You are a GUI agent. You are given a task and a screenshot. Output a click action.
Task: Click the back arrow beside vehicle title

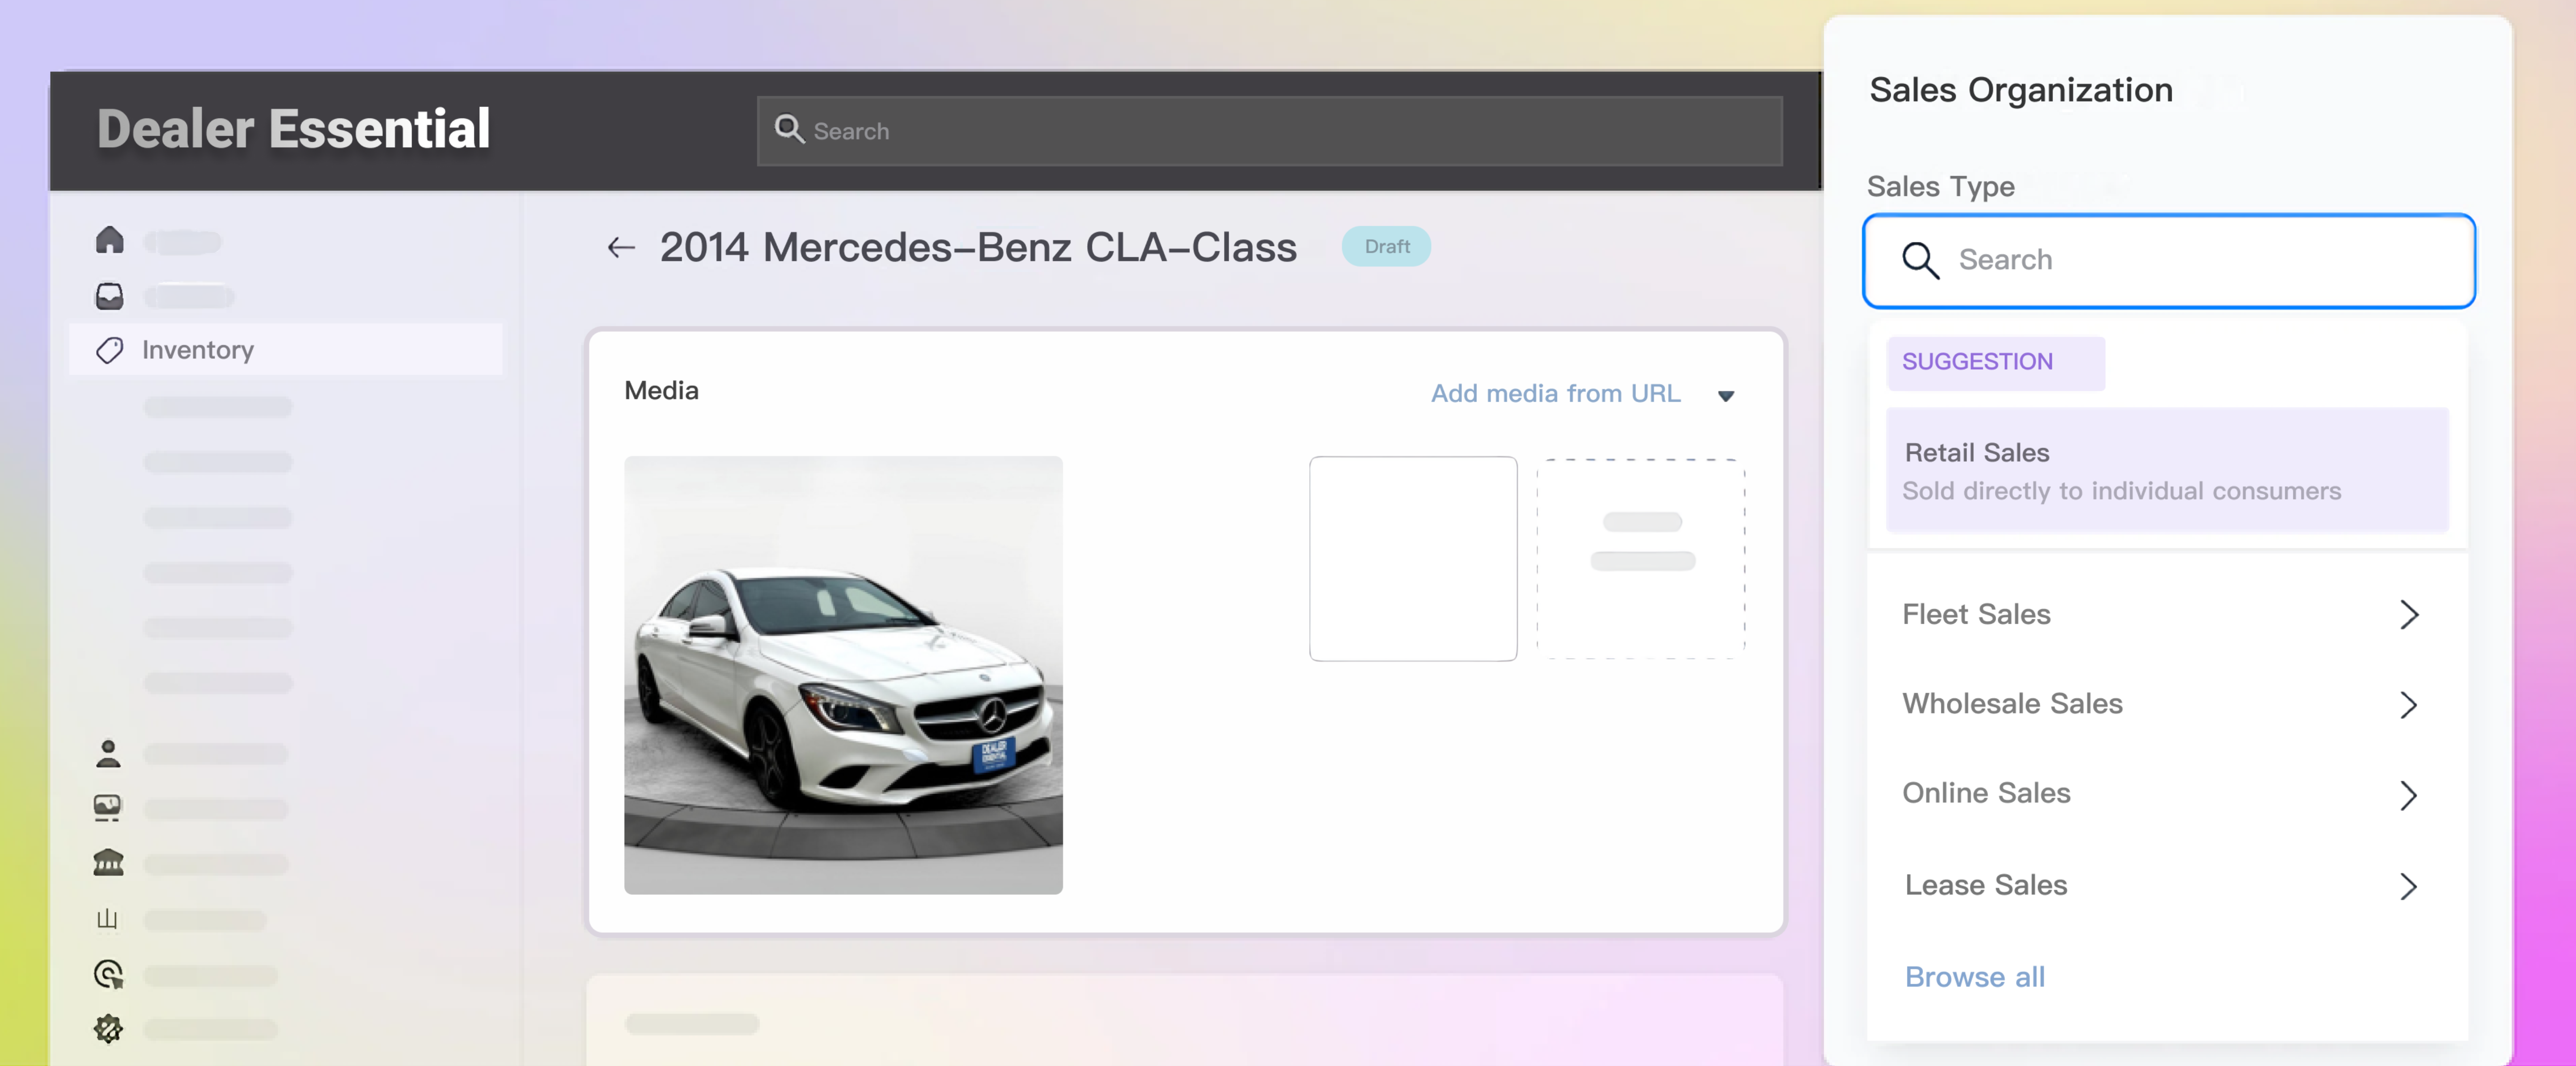point(621,247)
